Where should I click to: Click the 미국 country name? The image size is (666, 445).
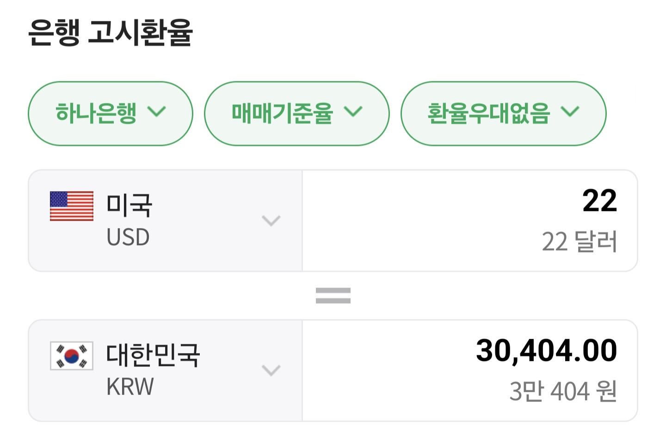pyautogui.click(x=129, y=205)
